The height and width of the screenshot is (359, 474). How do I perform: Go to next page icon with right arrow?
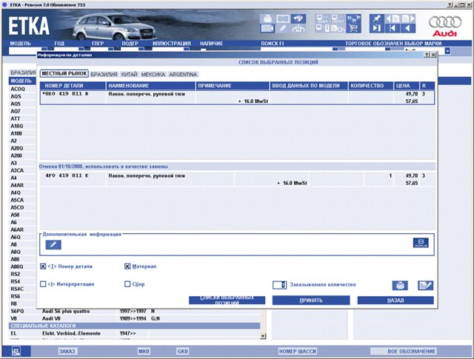click(408, 19)
